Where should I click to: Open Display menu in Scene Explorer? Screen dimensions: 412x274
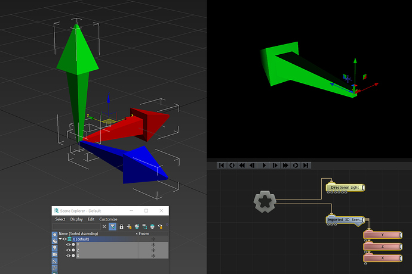[x=76, y=219]
